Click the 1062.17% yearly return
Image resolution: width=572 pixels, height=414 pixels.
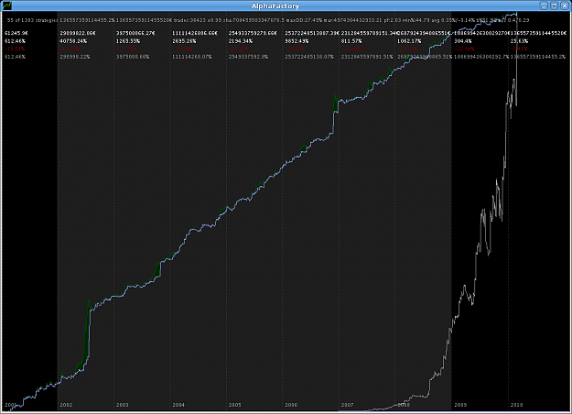409,41
